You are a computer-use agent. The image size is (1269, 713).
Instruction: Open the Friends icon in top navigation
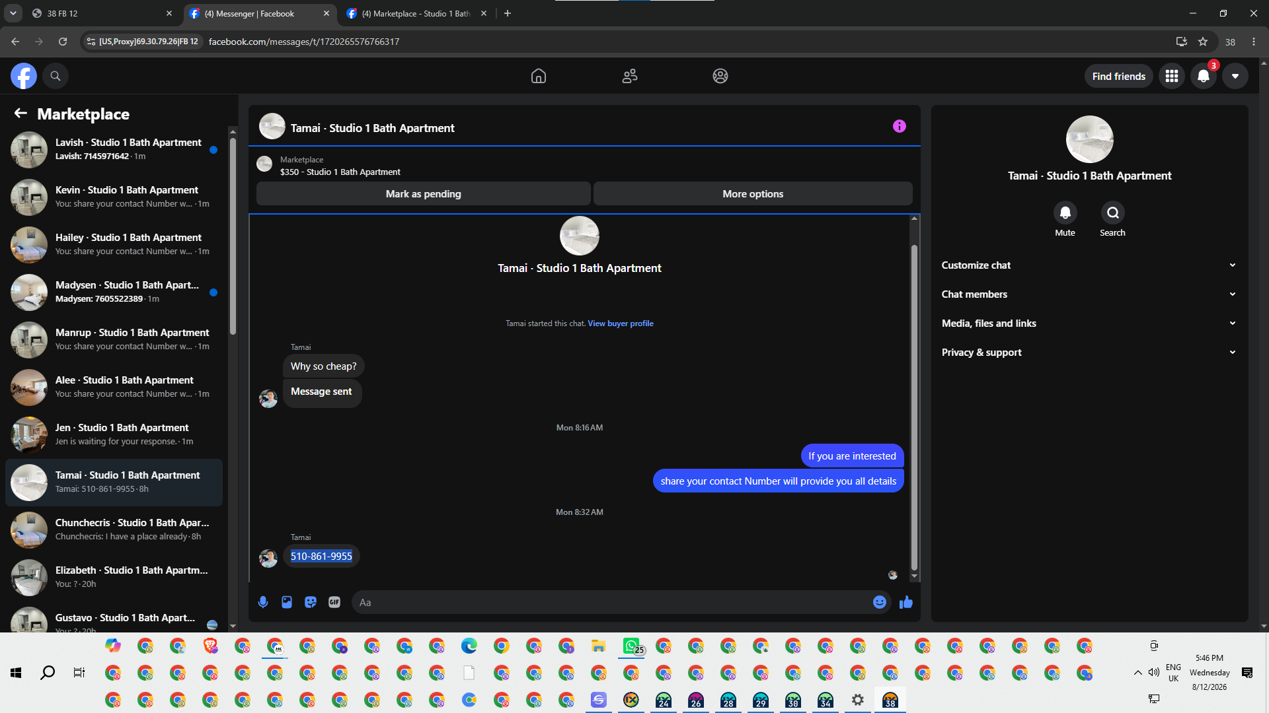click(630, 76)
